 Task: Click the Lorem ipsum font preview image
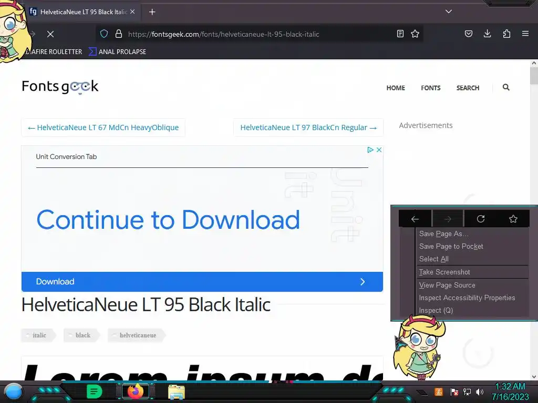point(202,369)
